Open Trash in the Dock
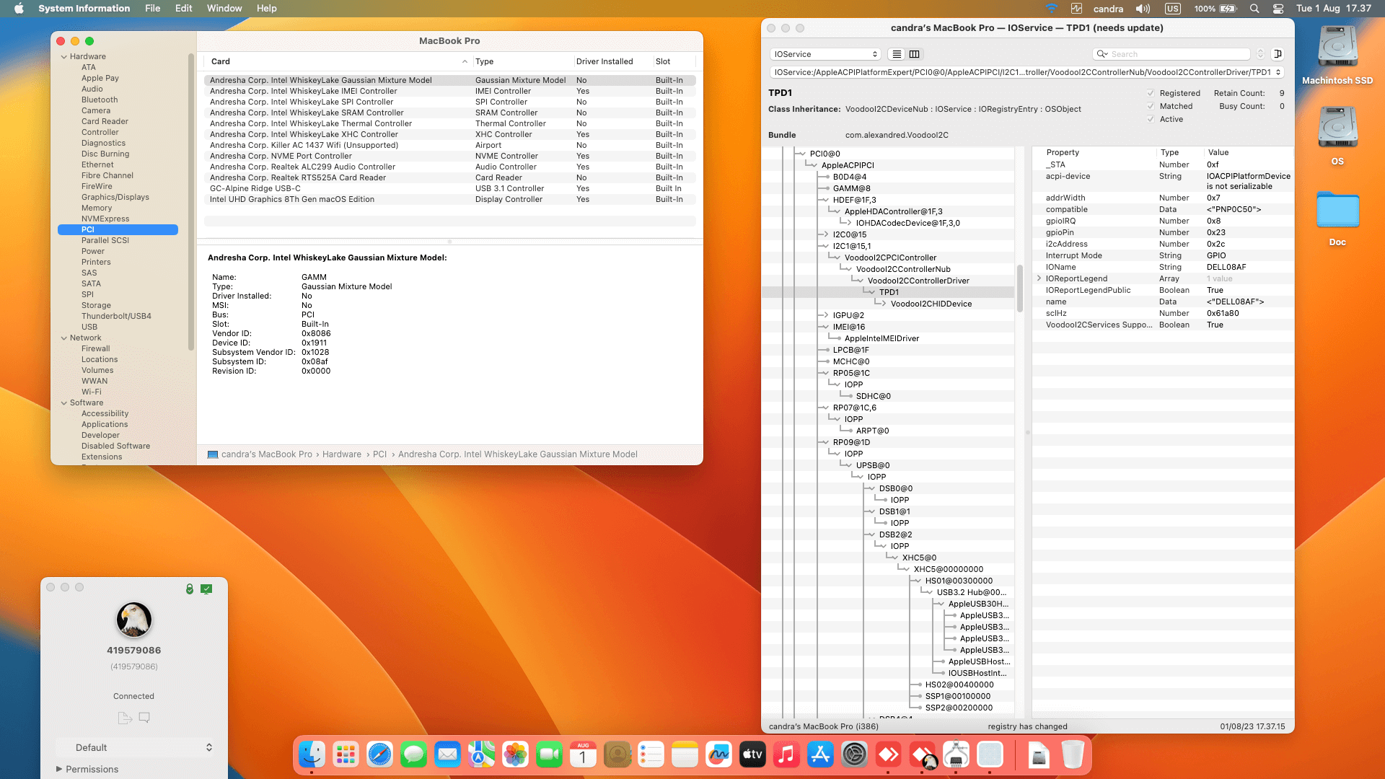 [x=1073, y=754]
